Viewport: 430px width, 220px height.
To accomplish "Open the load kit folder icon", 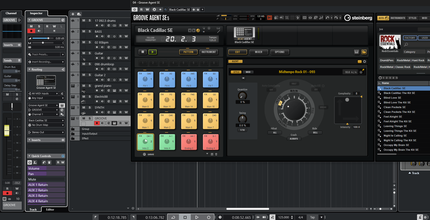I will coord(364,52).
